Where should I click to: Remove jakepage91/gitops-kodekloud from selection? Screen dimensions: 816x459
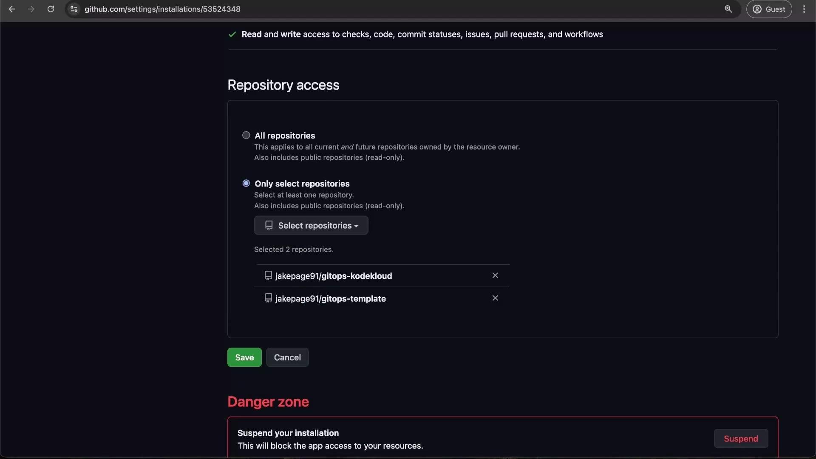[x=495, y=275]
